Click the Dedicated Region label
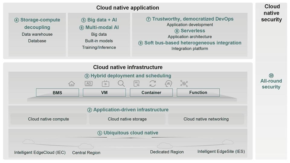Viewport: 290px width, 163px height. 167,152
